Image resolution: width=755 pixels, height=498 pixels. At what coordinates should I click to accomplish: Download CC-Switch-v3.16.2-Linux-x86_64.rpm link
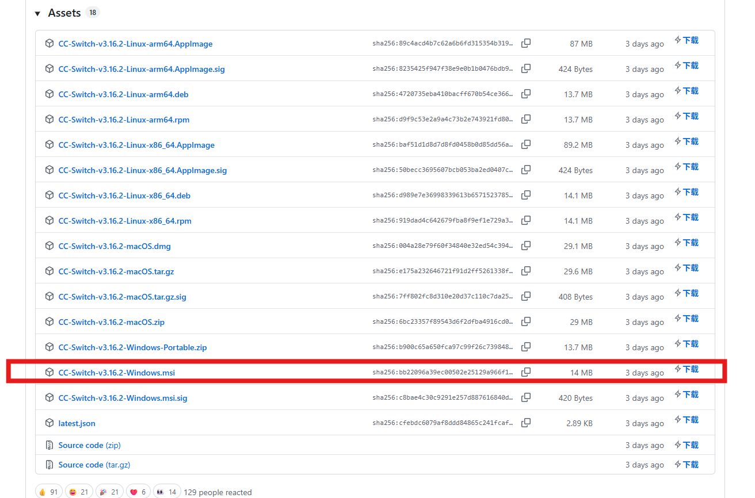tap(125, 221)
